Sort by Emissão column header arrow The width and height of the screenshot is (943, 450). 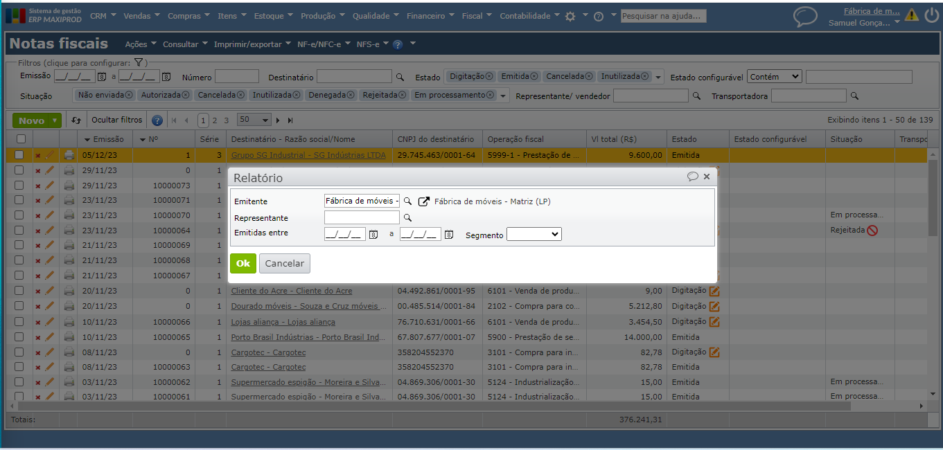pyautogui.click(x=87, y=140)
